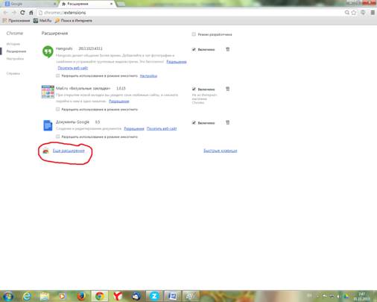
Task: Switch to Word in the taskbar
Action: pyautogui.click(x=172, y=296)
